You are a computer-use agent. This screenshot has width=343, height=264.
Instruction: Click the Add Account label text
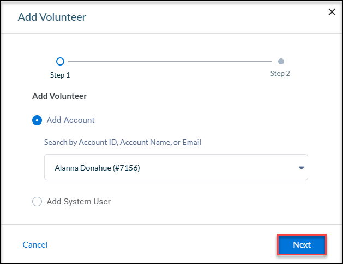(70, 120)
